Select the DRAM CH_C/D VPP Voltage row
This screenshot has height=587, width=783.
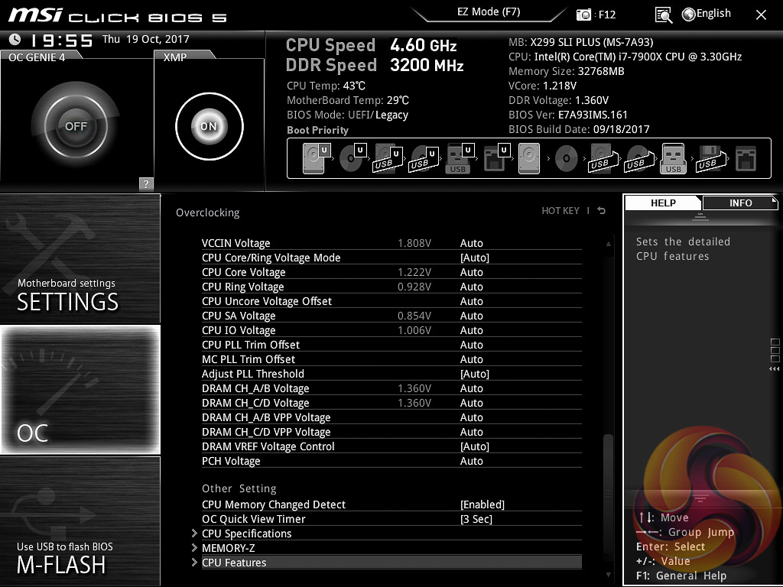(x=391, y=432)
